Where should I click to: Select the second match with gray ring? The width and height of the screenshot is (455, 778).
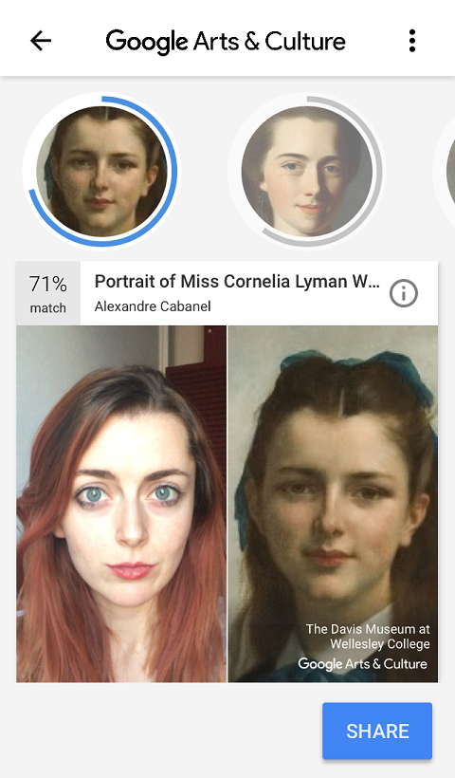(307, 171)
